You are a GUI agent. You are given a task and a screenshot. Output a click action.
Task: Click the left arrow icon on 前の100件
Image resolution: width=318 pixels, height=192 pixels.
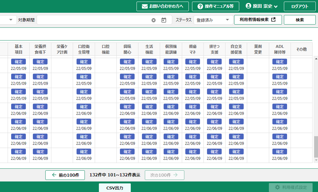[x=54, y=175]
